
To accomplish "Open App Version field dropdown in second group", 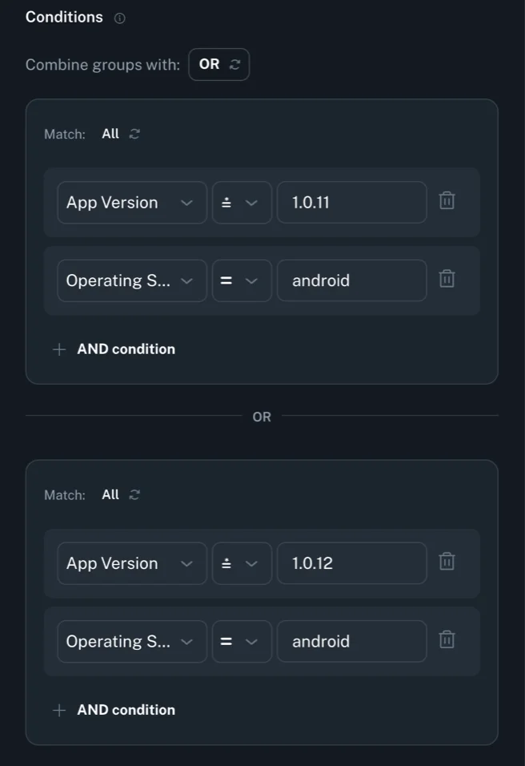I will click(132, 563).
